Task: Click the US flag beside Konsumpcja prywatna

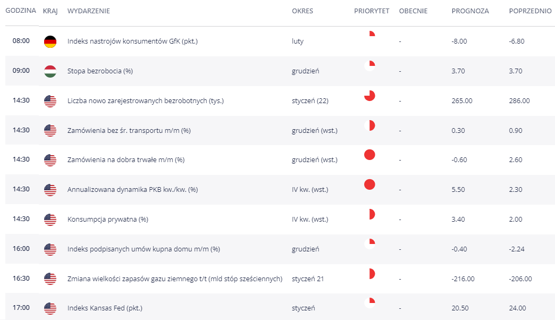Action: click(x=50, y=220)
